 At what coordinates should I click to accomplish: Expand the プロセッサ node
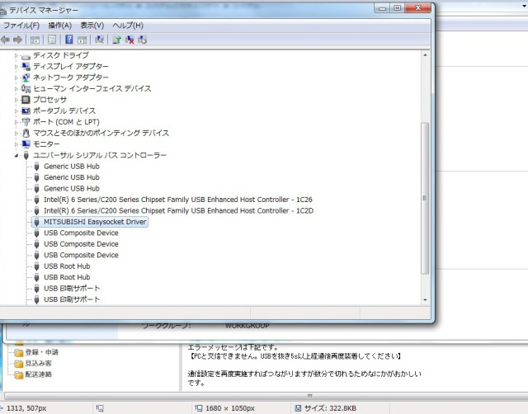pyautogui.click(x=16, y=100)
